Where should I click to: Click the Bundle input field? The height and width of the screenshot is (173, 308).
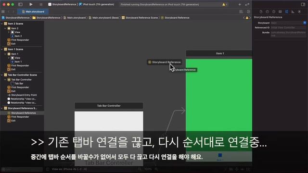point(288,34)
